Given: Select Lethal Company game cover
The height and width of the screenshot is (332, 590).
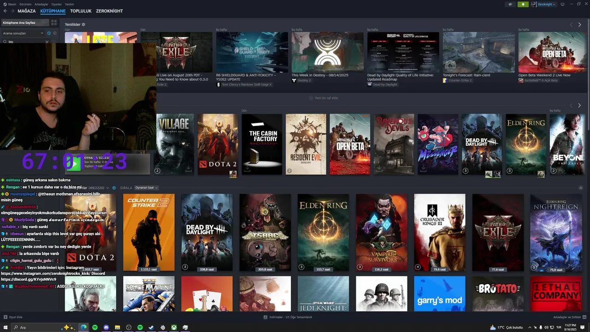Looking at the screenshot, I should 556,294.
